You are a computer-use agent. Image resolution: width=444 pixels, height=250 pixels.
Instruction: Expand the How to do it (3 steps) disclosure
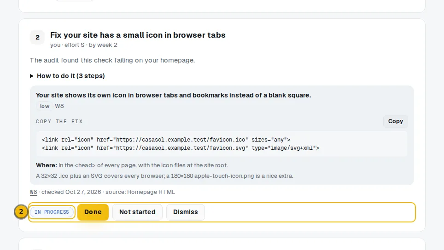67,76
